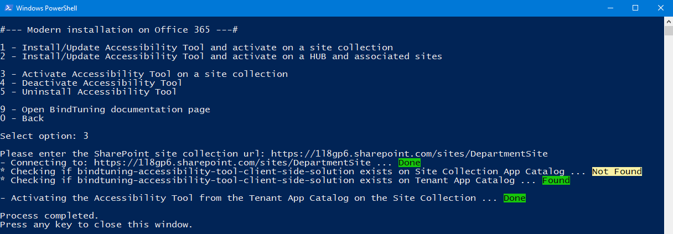673x234 pixels.
Task: Click the Windows PowerShell title text
Action: click(x=47, y=8)
